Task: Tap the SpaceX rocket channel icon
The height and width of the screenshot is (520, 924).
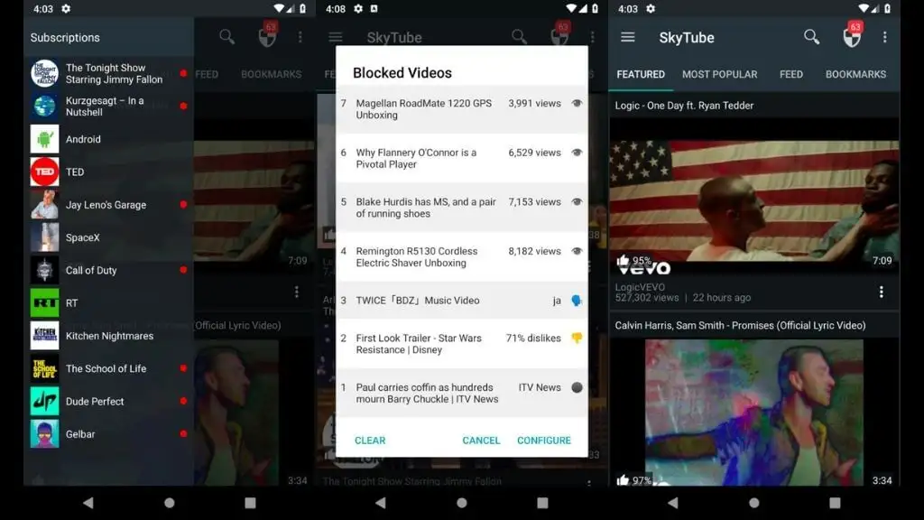Action: (x=44, y=237)
